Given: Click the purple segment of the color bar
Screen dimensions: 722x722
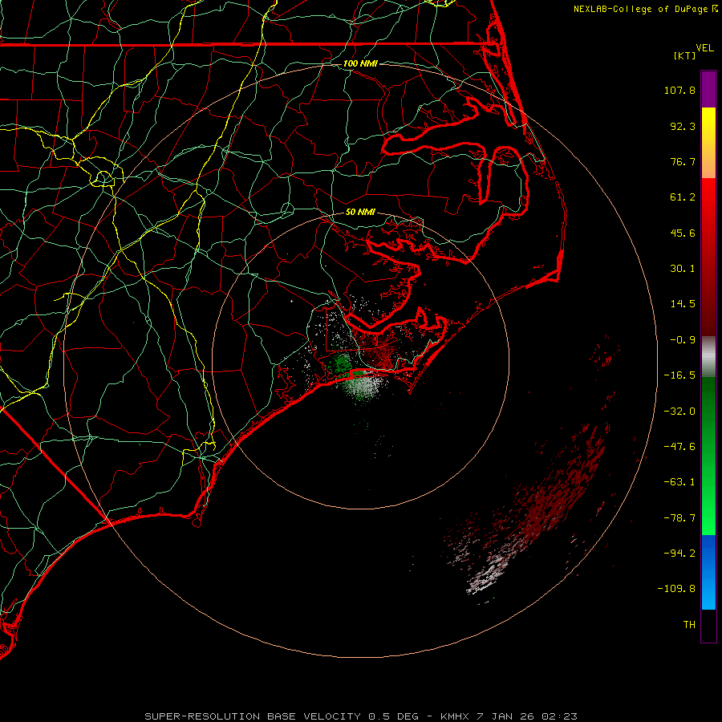Looking at the screenshot, I should point(708,89).
